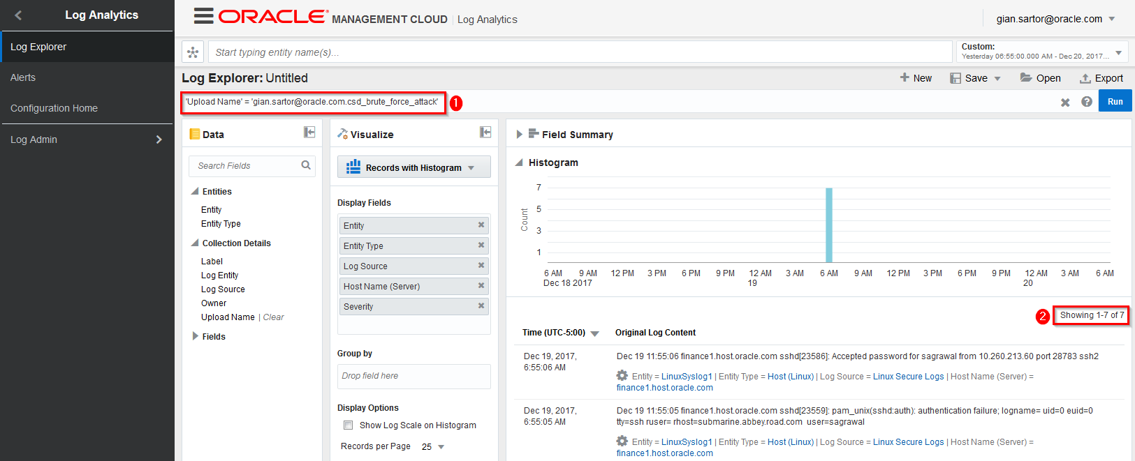Screen dimensions: 1135x461
Task: Clear the query with the X icon
Action: pos(1065,103)
